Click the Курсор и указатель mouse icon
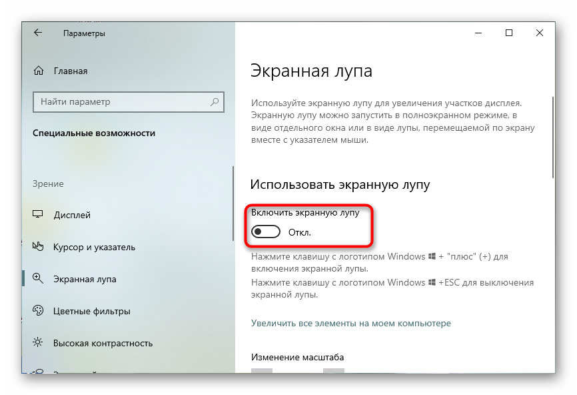 tap(39, 247)
